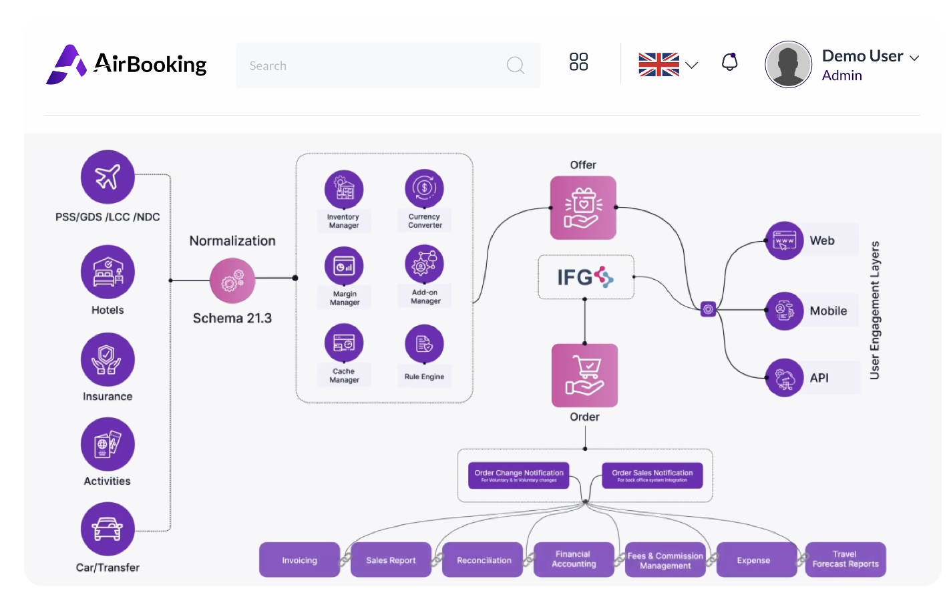Click the Mobile label
Viewport: 947px width, 613px height.
tap(828, 311)
